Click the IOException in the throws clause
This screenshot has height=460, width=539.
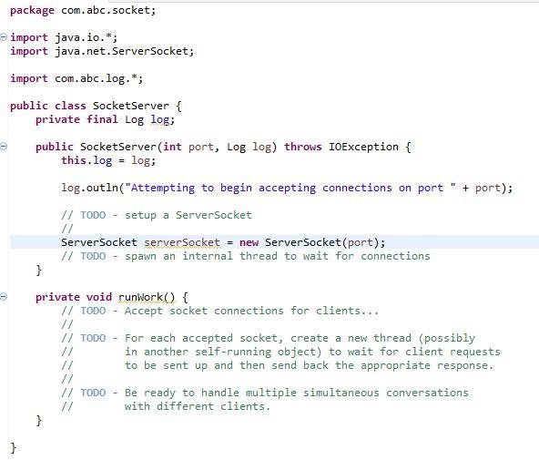coord(363,148)
